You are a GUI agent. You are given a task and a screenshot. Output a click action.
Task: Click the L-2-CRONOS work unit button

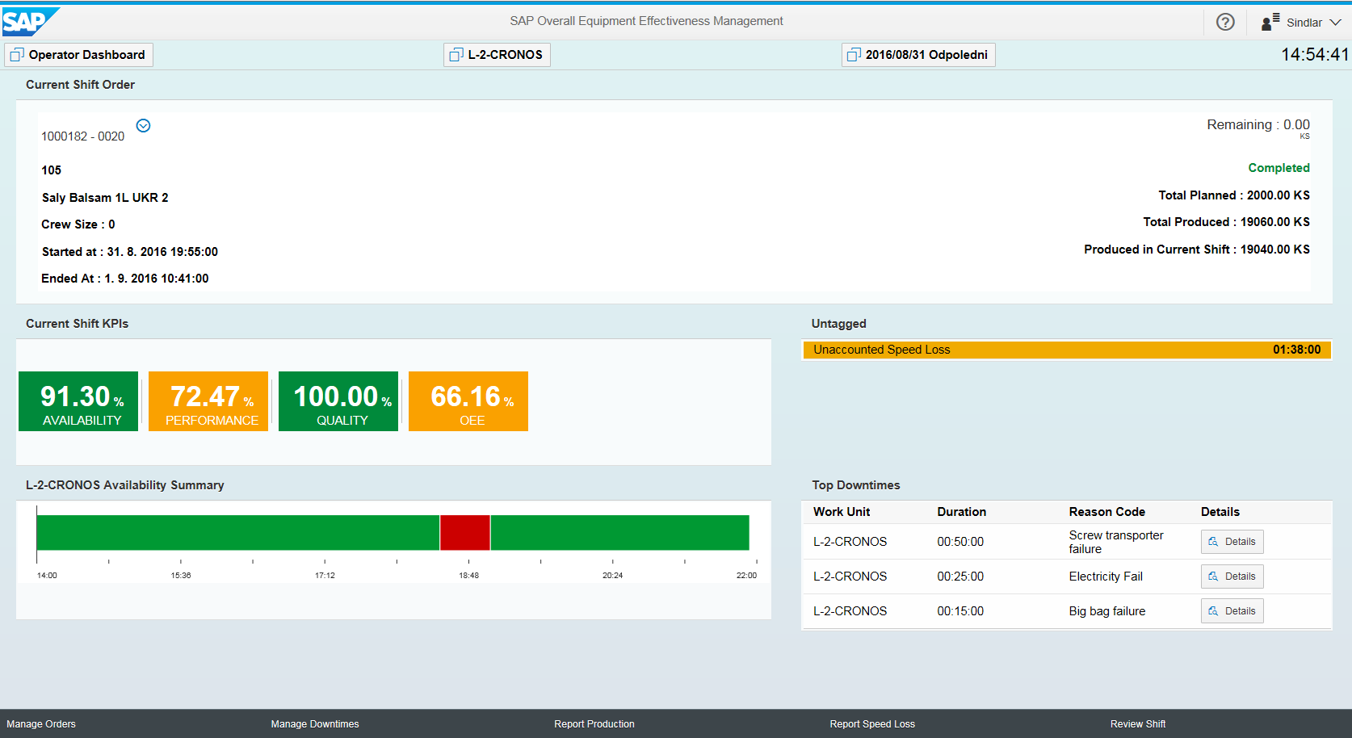pos(497,55)
